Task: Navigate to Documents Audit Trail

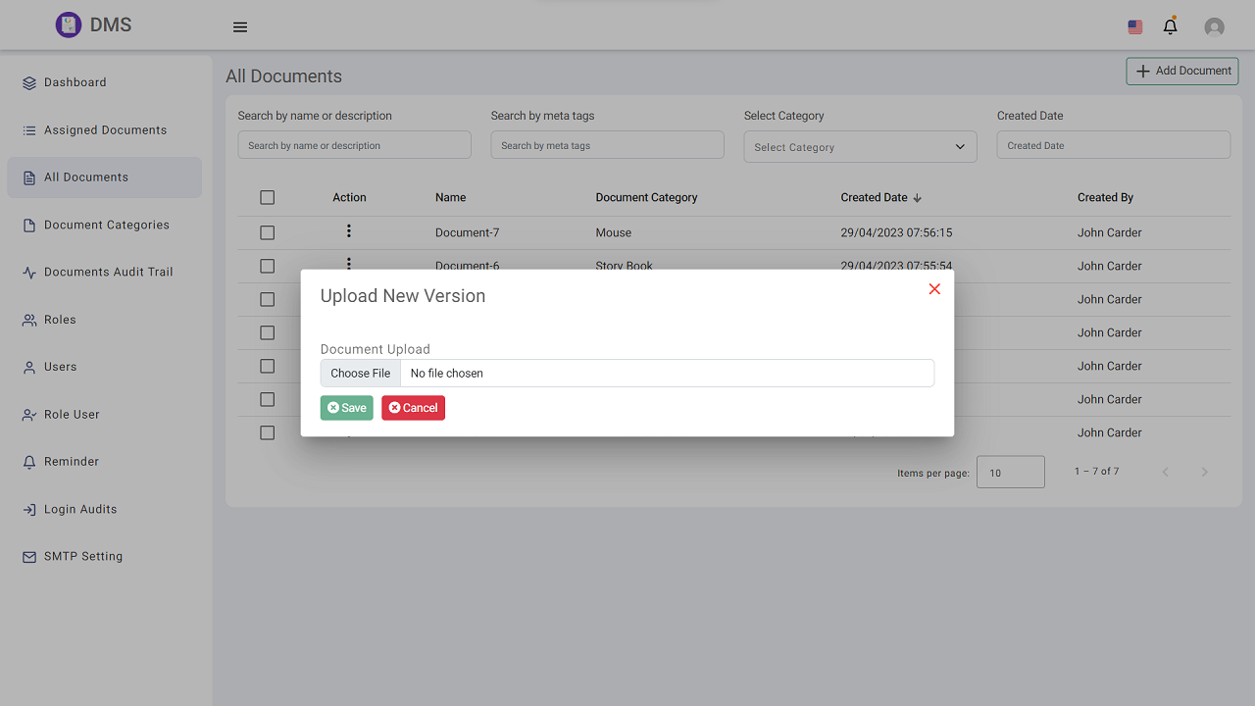Action: tap(108, 273)
